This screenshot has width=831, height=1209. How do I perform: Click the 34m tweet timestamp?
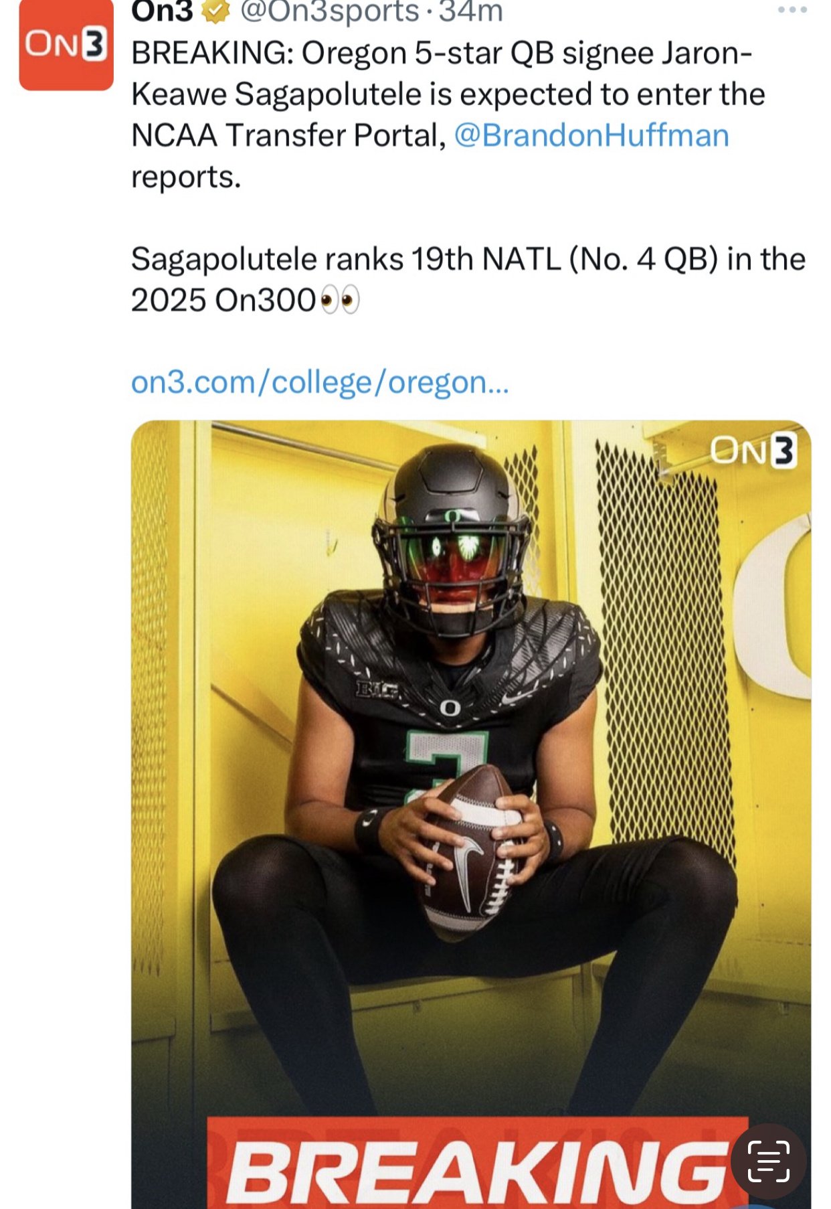point(470,11)
